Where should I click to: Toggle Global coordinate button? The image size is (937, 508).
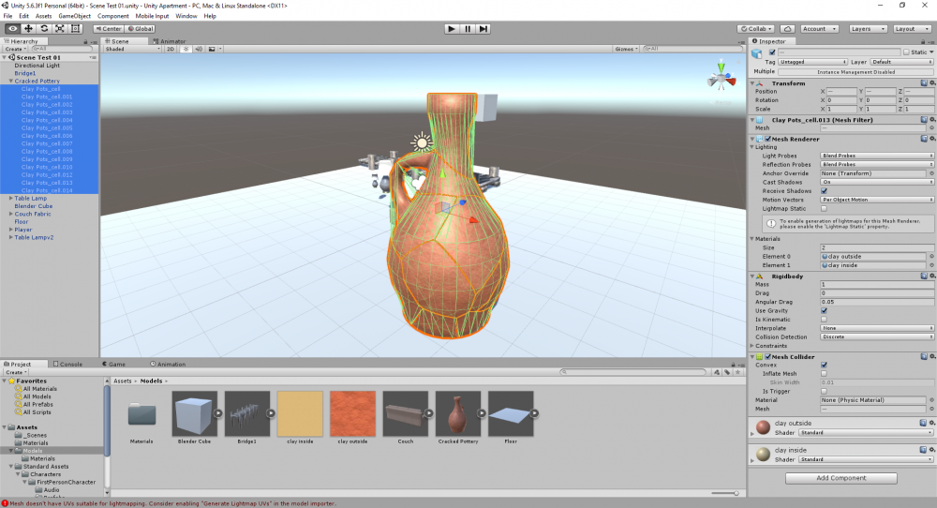(x=141, y=29)
